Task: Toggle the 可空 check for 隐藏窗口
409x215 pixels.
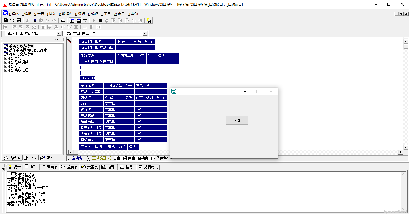Action: pyautogui.click(x=139, y=122)
